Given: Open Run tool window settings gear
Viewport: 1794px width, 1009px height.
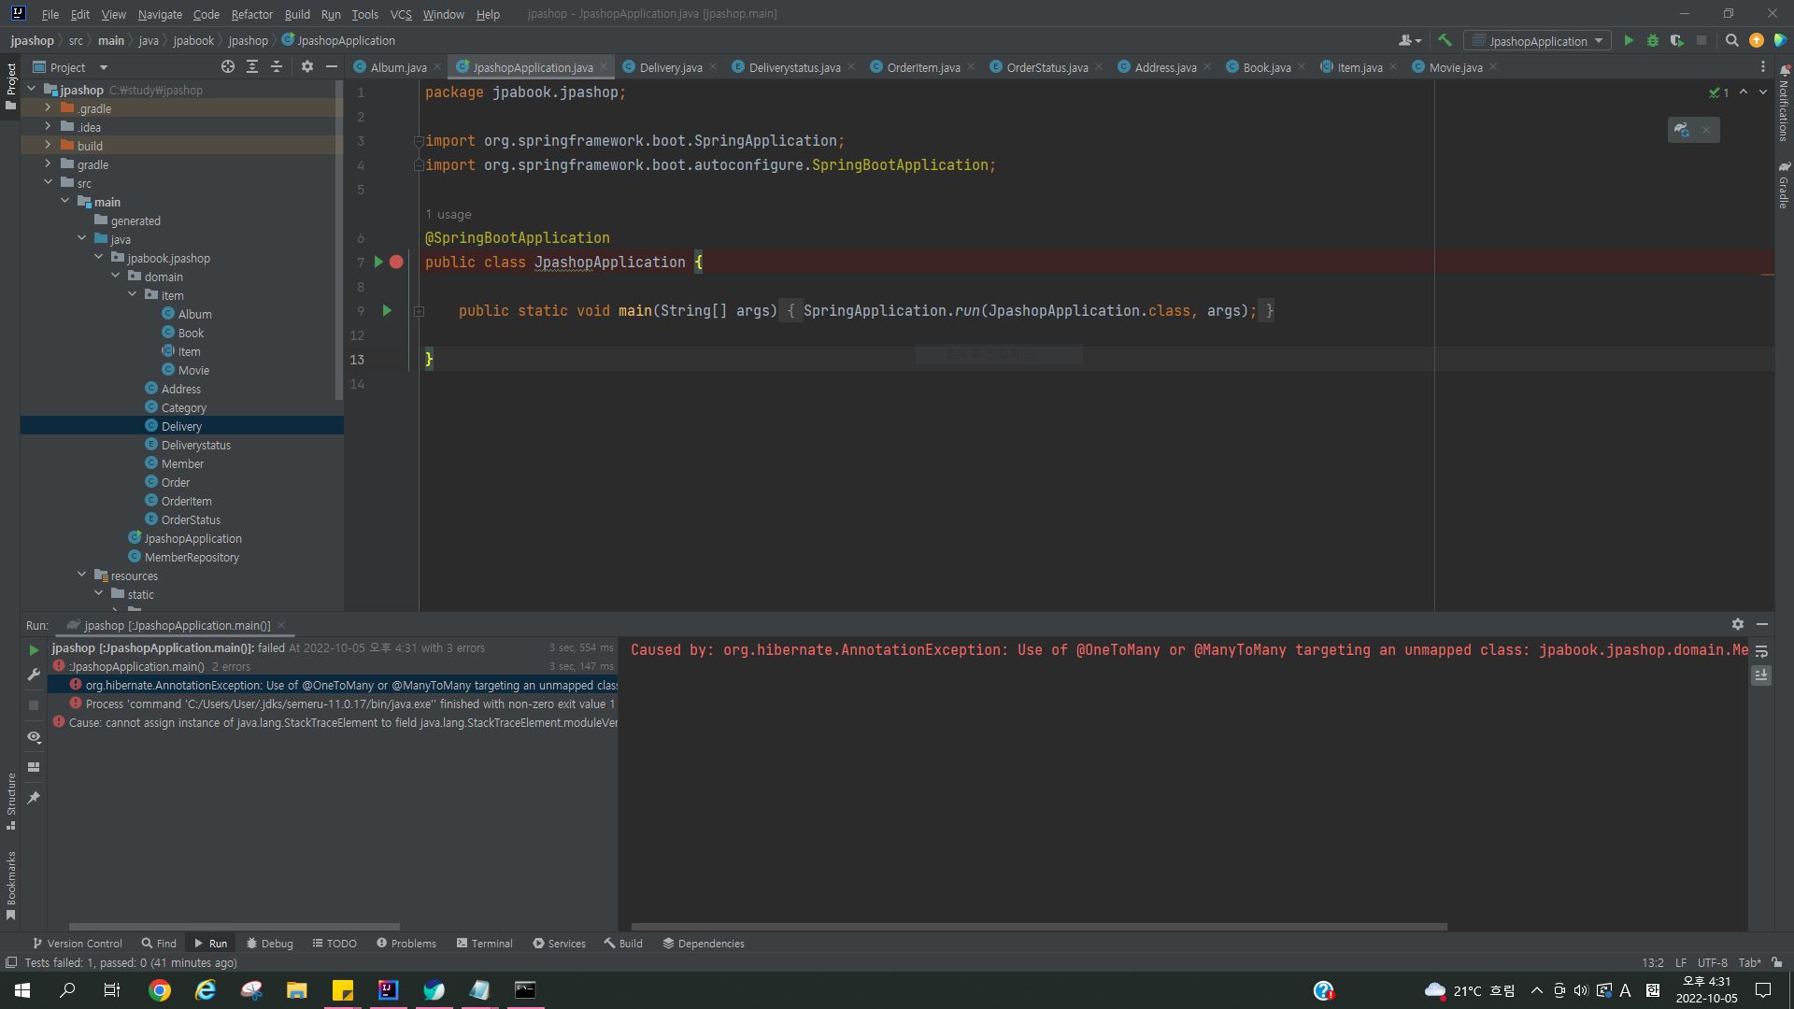Looking at the screenshot, I should click(1737, 624).
